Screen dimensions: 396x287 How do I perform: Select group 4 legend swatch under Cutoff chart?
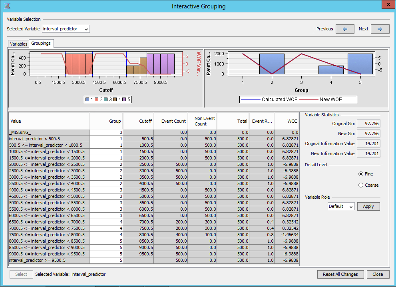coord(115,99)
